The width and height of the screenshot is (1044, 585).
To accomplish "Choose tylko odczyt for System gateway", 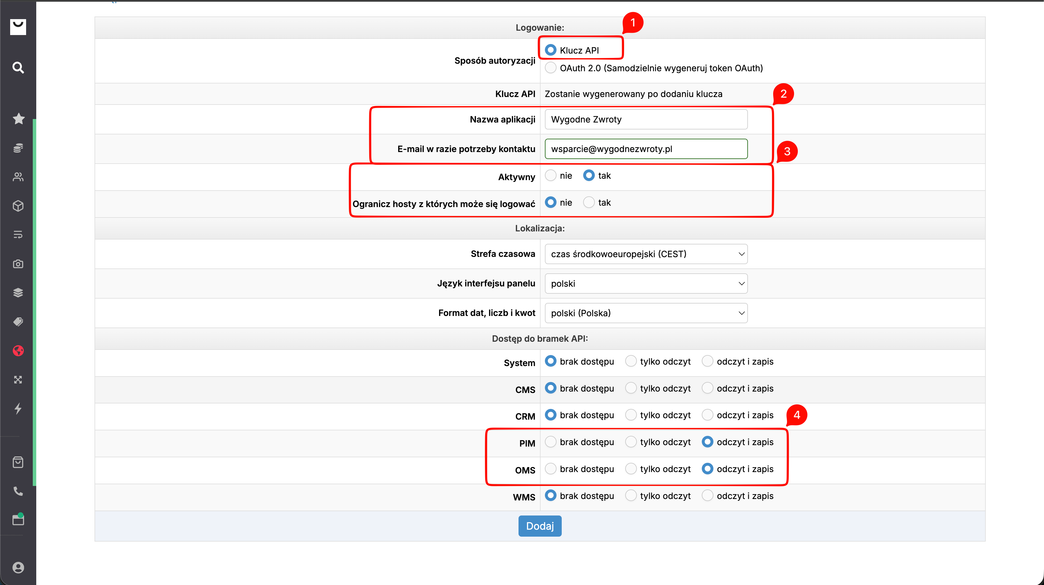I will (631, 361).
